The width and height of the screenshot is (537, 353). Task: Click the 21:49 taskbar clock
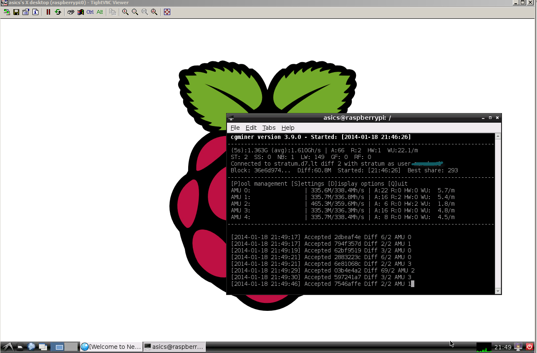click(x=503, y=347)
